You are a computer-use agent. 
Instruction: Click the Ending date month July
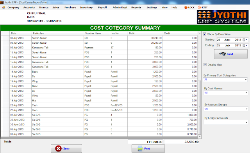227,45
